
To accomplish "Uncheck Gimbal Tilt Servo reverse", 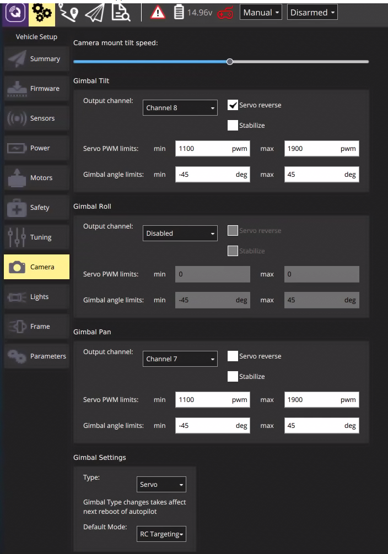I will click(x=233, y=105).
